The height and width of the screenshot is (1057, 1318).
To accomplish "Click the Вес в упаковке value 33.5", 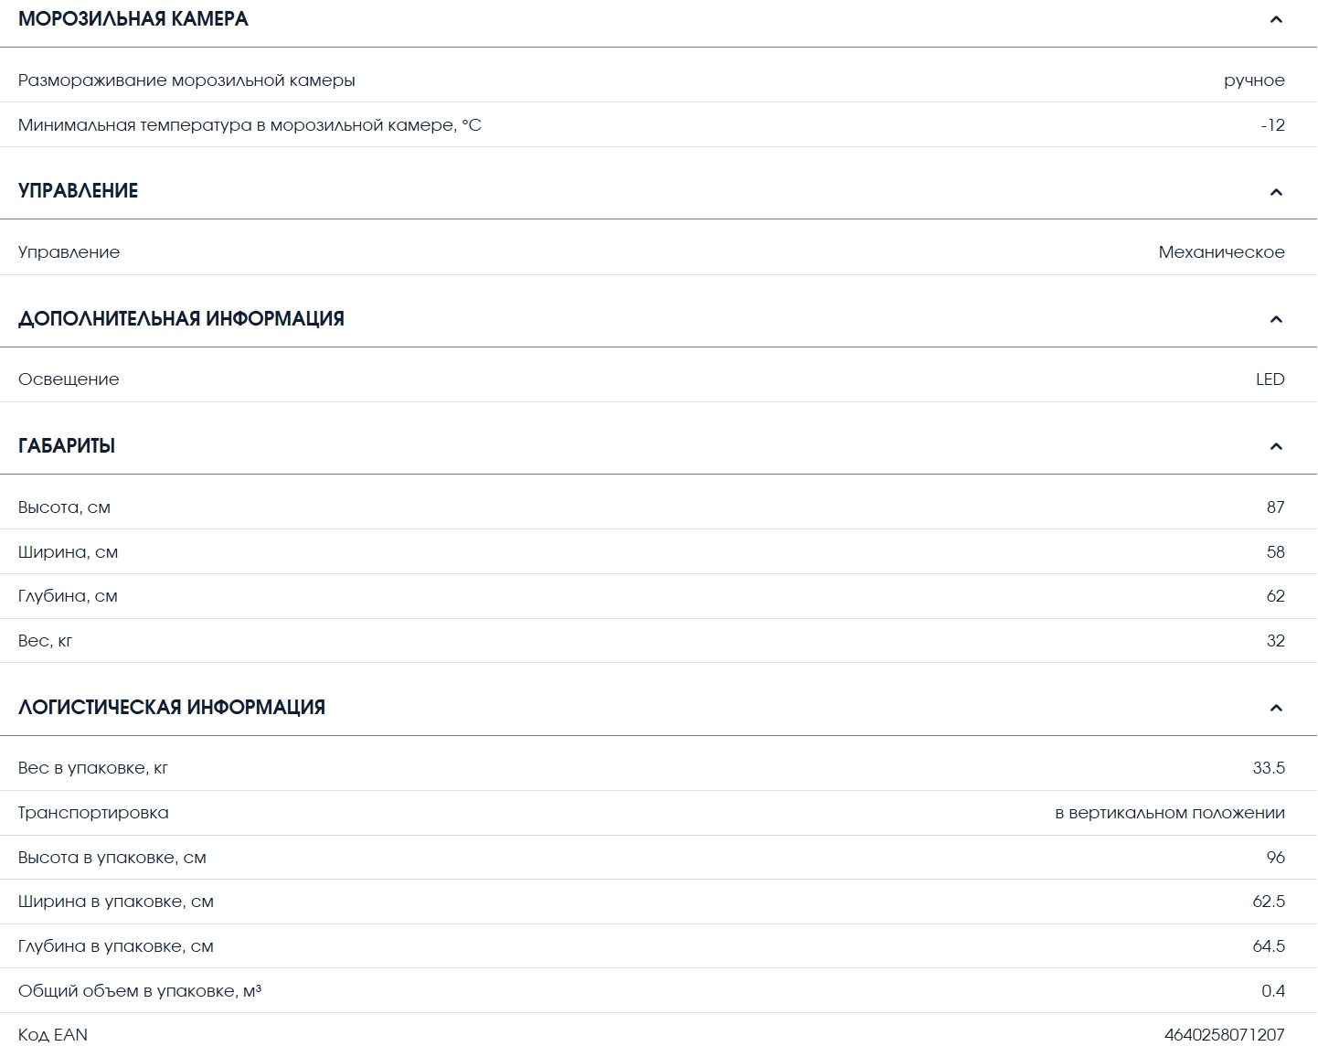I will point(1269,768).
